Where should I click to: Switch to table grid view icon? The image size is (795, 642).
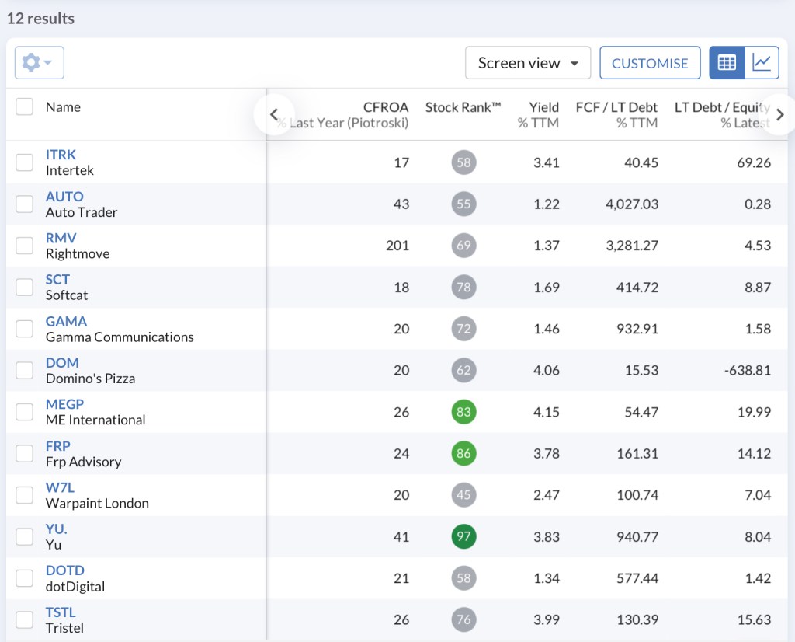(727, 63)
